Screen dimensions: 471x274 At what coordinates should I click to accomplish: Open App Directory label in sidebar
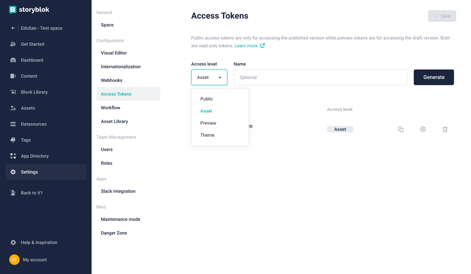35,156
